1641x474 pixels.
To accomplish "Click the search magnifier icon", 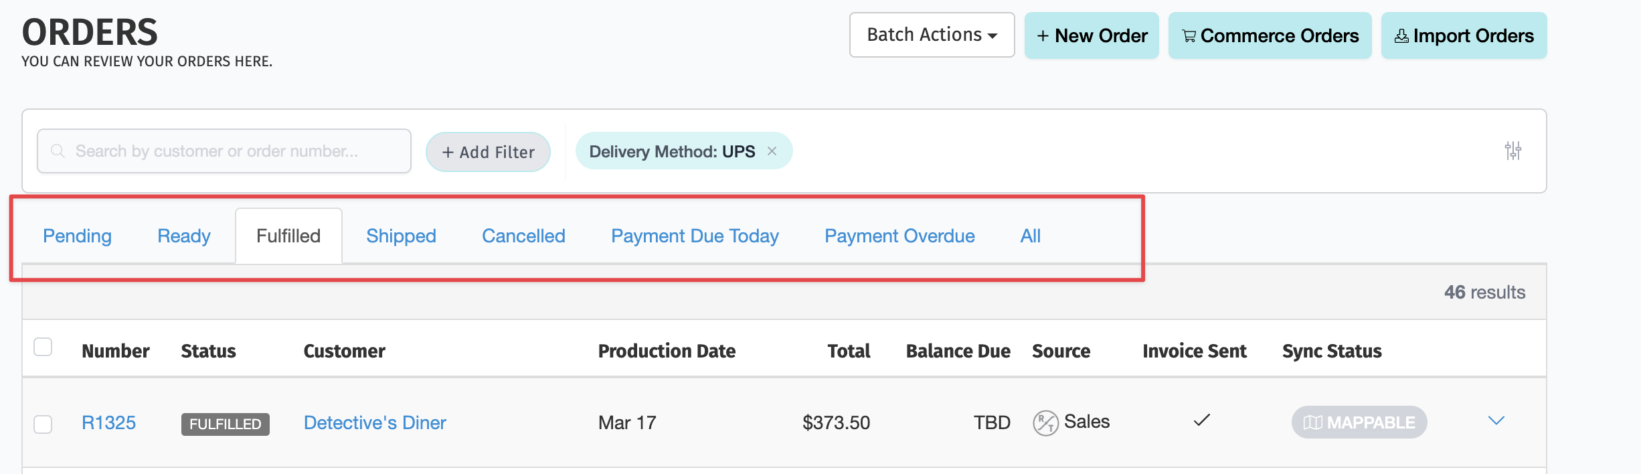I will (x=58, y=151).
